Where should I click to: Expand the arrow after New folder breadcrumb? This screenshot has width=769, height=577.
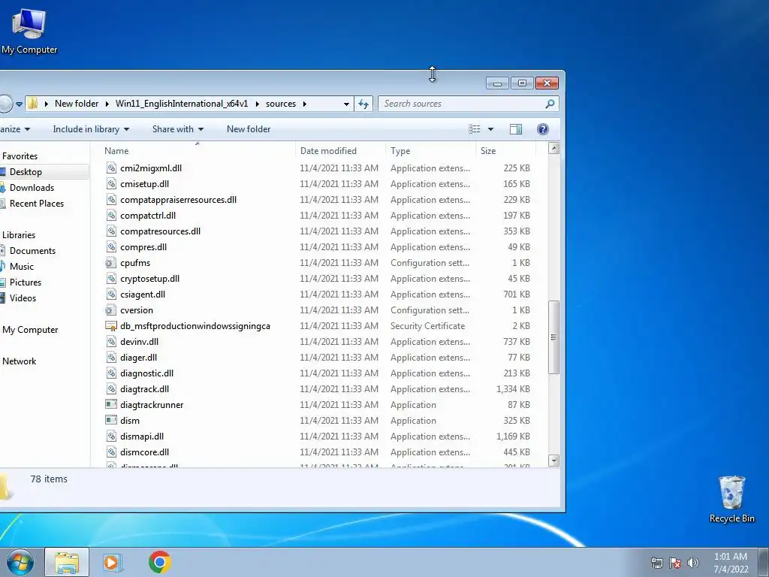pos(107,104)
